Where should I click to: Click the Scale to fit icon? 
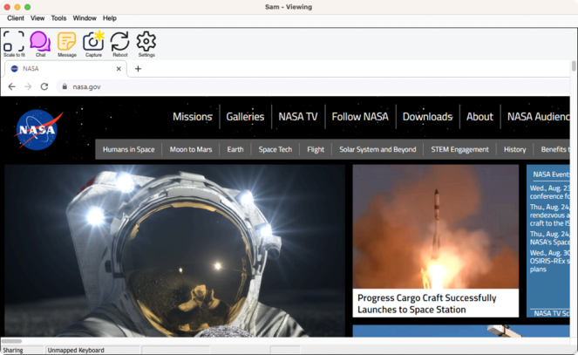point(13,41)
